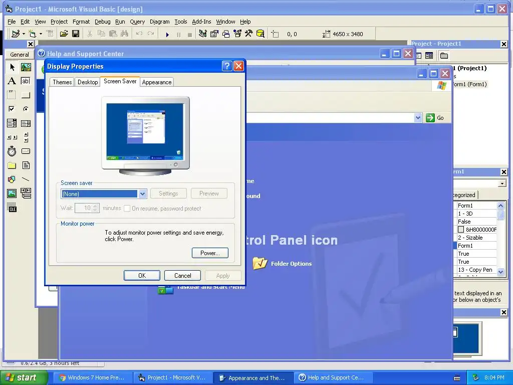Open Properties Window toolbar icon
Image resolution: width=513 pixels, height=385 pixels.
[214, 34]
